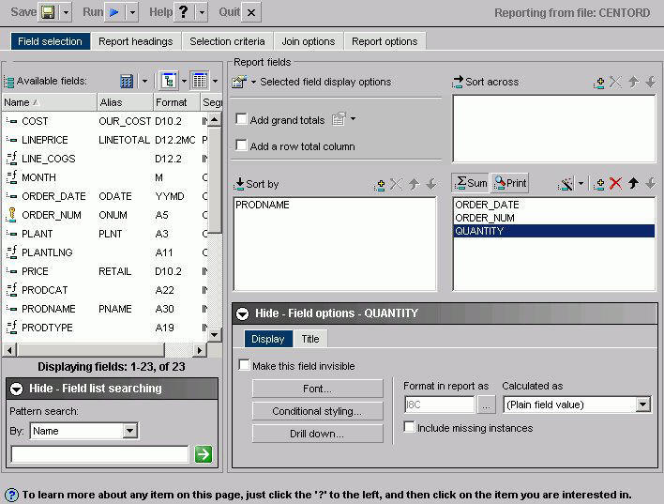Click the Conditional styling... button
Image resolution: width=664 pixels, height=504 pixels.
click(317, 411)
